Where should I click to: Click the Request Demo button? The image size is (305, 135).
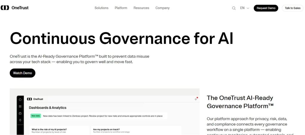(x=266, y=8)
